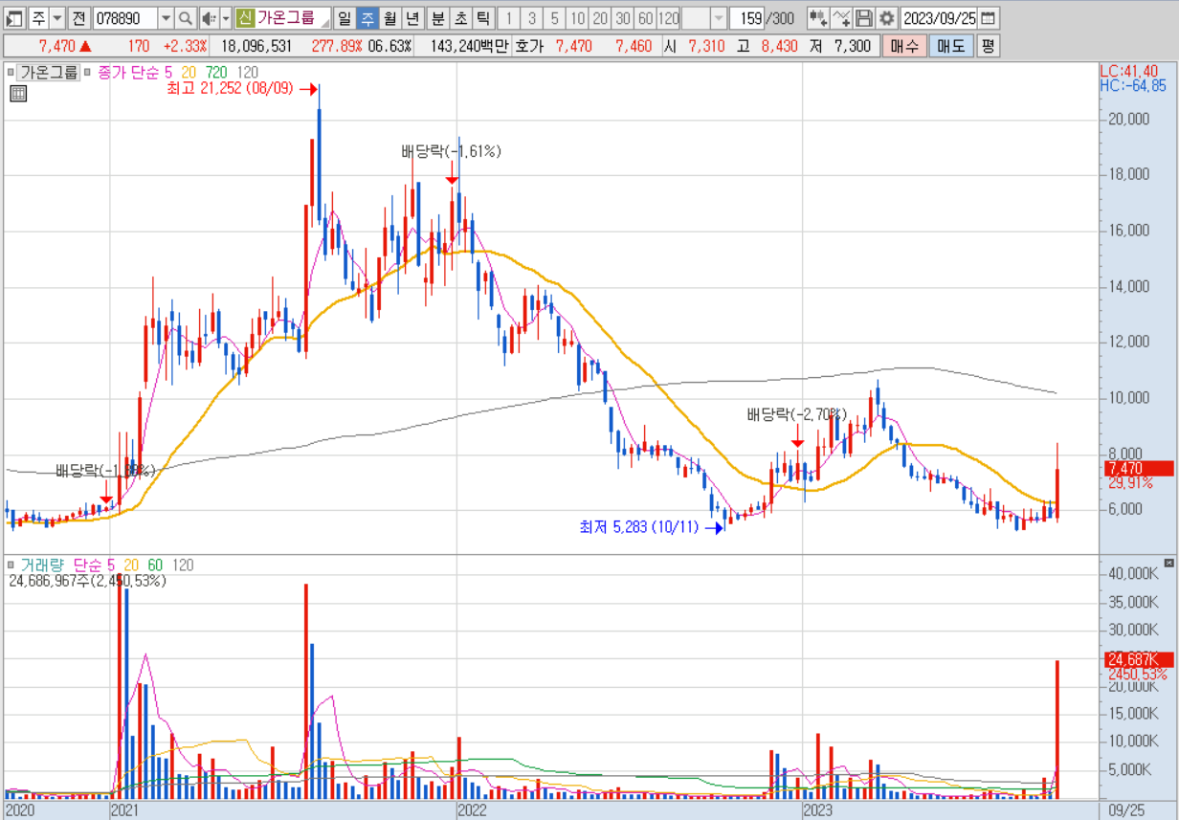Select interval button 5
Screen dimensions: 1179x820
554,18
